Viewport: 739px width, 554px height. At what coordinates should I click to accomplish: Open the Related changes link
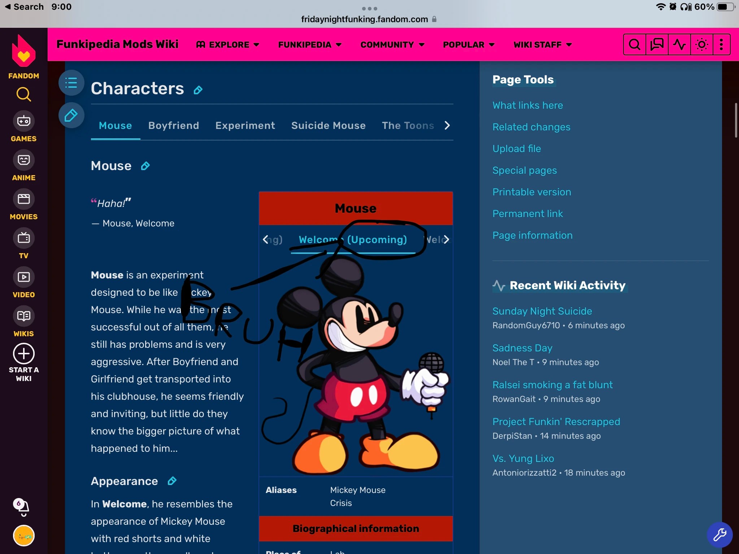[531, 127]
